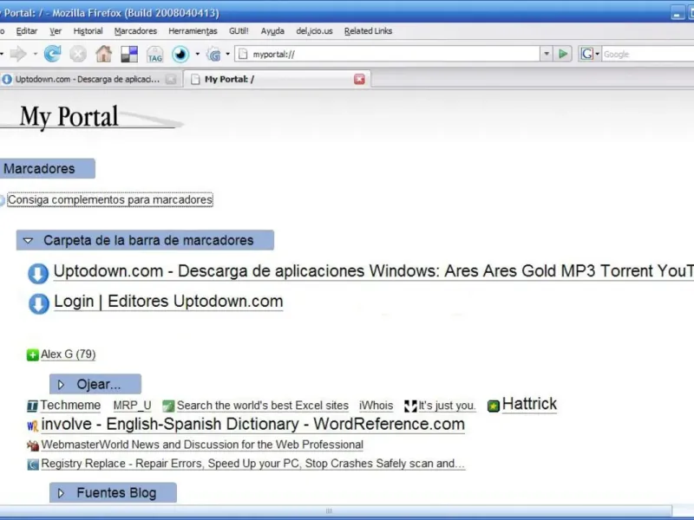Click the blue download icon beside Uptodown.com bookmark

[38, 273]
